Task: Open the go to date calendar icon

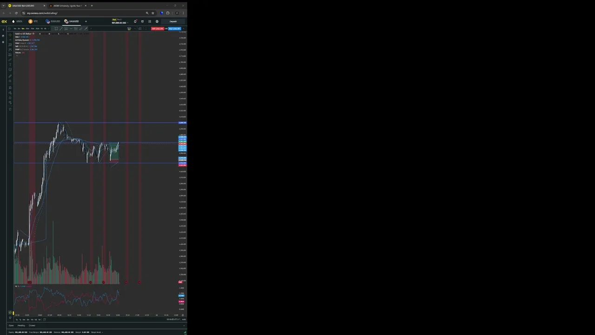Action: pyautogui.click(x=45, y=320)
